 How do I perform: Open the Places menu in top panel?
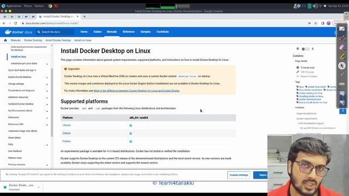click(x=28, y=6)
